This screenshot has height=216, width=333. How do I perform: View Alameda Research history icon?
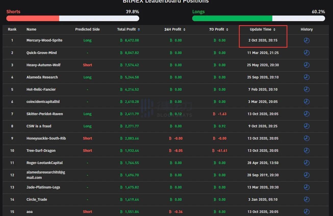[306, 77]
